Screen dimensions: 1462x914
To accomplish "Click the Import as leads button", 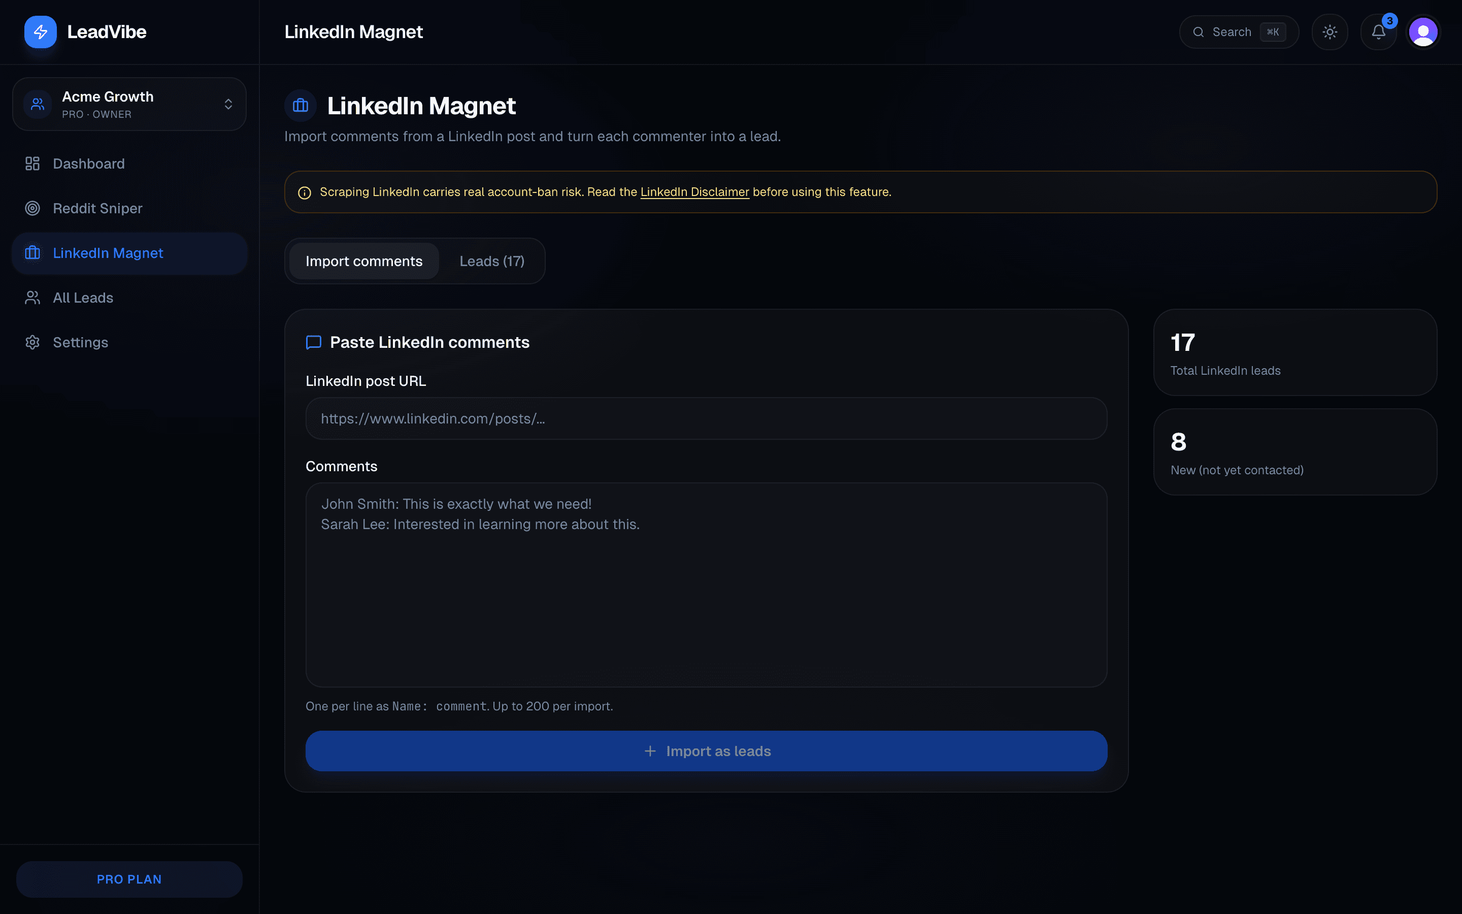I will click(706, 751).
